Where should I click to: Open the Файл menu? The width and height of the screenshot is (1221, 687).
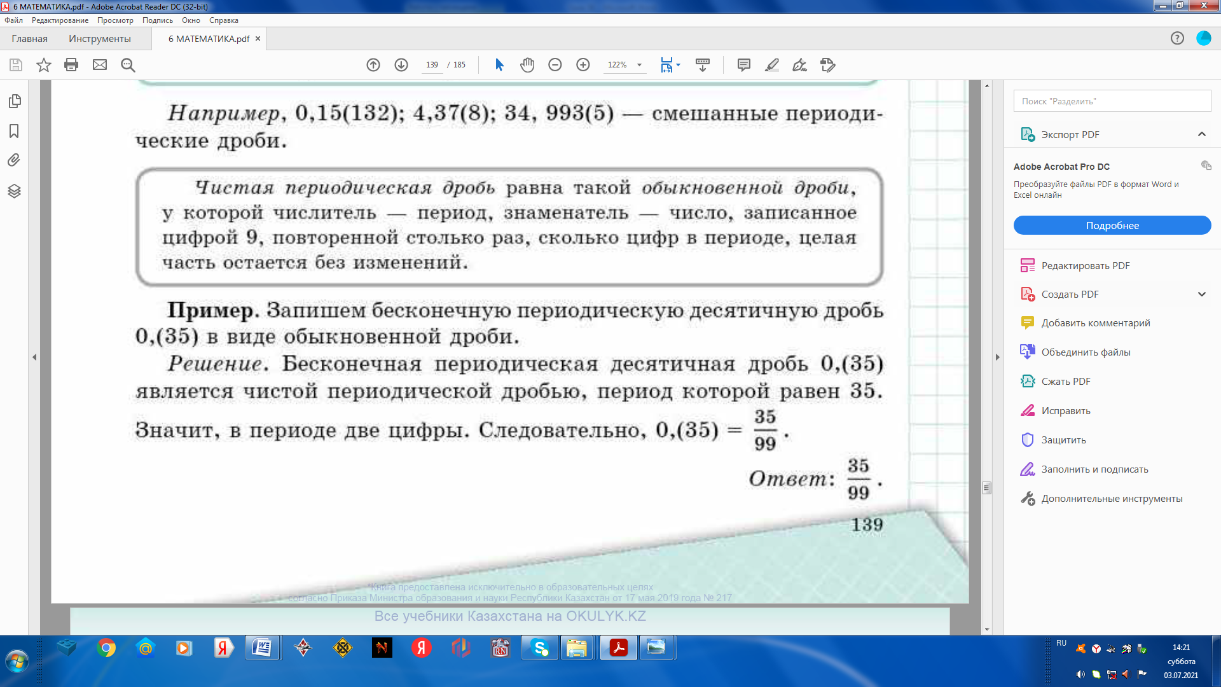pos(13,20)
